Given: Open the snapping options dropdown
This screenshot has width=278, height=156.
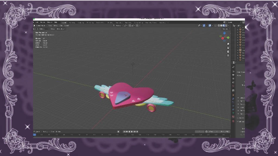Looking at the screenshot, I should [132, 26].
